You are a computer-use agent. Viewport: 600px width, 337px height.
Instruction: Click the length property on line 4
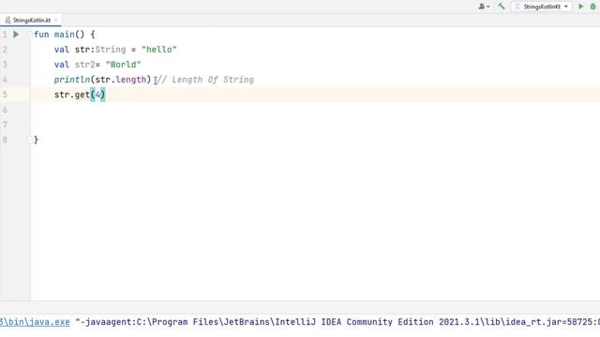(131, 80)
